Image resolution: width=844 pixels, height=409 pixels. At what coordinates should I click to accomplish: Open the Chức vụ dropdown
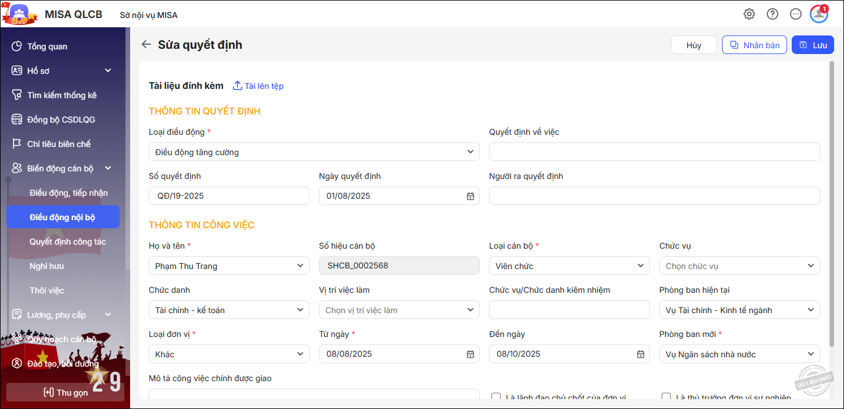[739, 266]
